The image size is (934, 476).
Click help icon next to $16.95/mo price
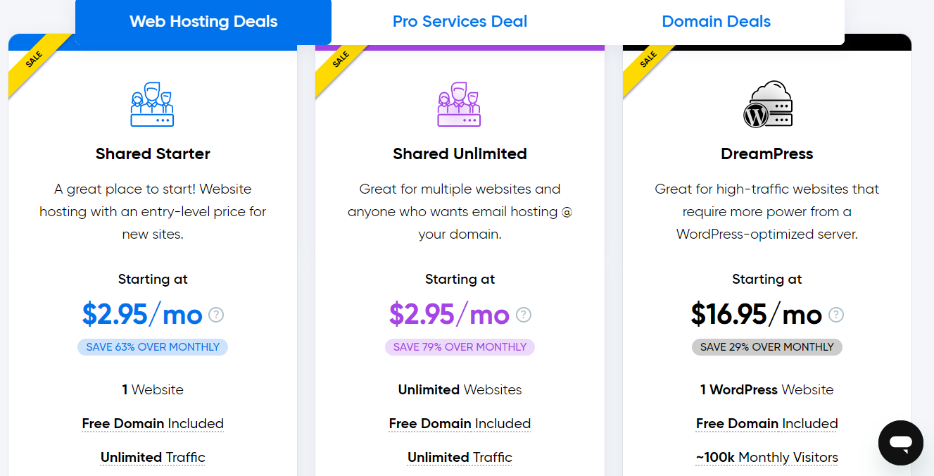pos(836,315)
